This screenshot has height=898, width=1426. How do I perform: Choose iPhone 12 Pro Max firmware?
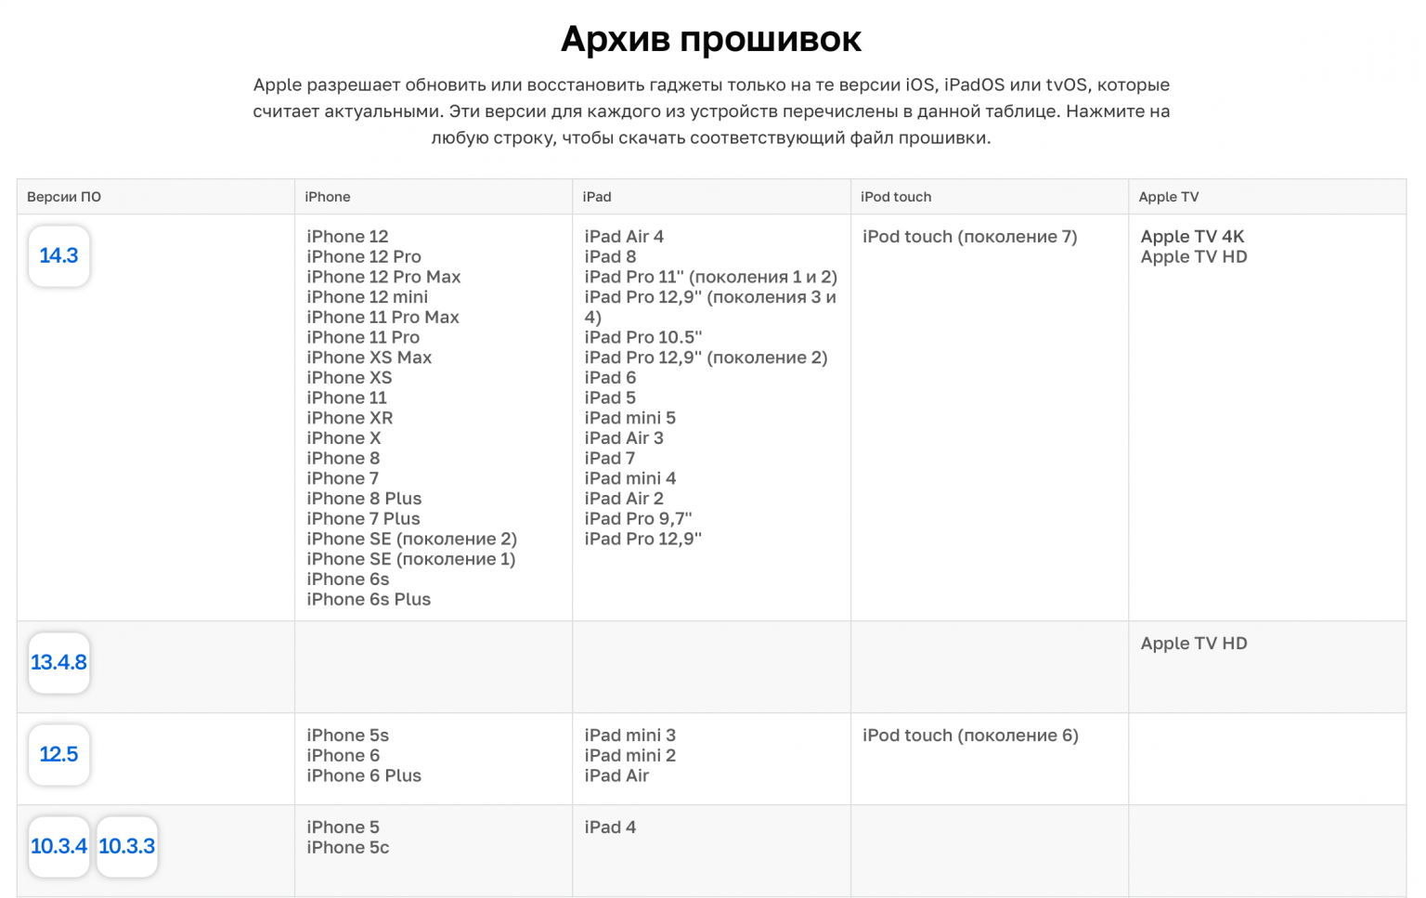pyautogui.click(x=383, y=277)
